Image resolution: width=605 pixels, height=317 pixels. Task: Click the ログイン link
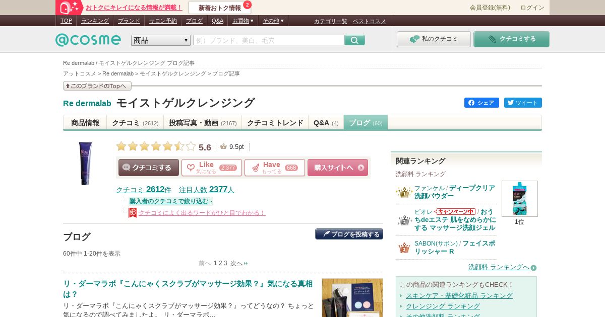tap(532, 8)
